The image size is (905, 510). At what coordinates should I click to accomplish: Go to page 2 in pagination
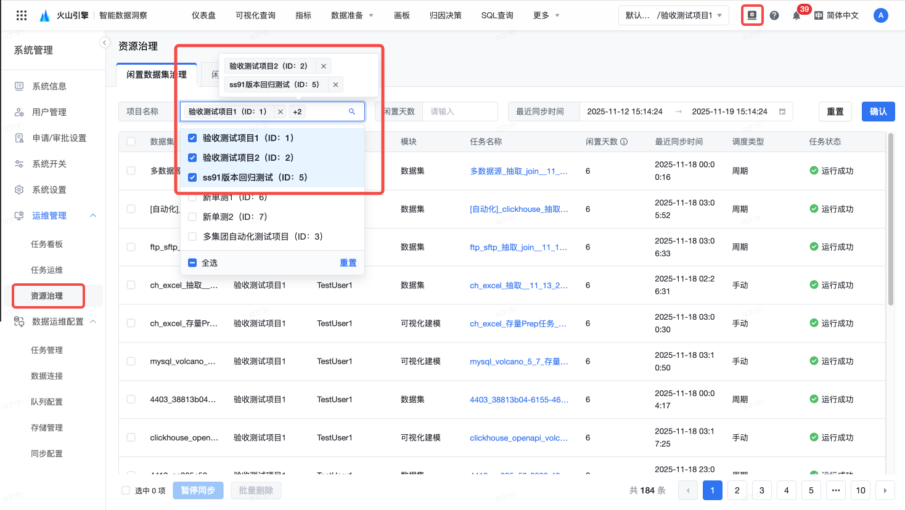[737, 490]
